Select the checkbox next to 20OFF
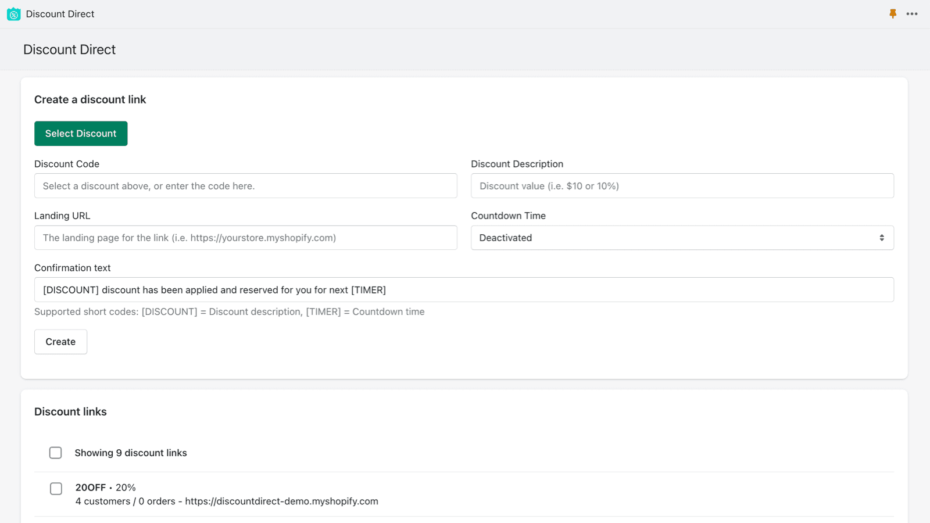The width and height of the screenshot is (930, 523). [x=55, y=489]
